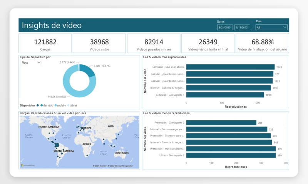Click the Microsoft Bing logo on map

click(28, 166)
